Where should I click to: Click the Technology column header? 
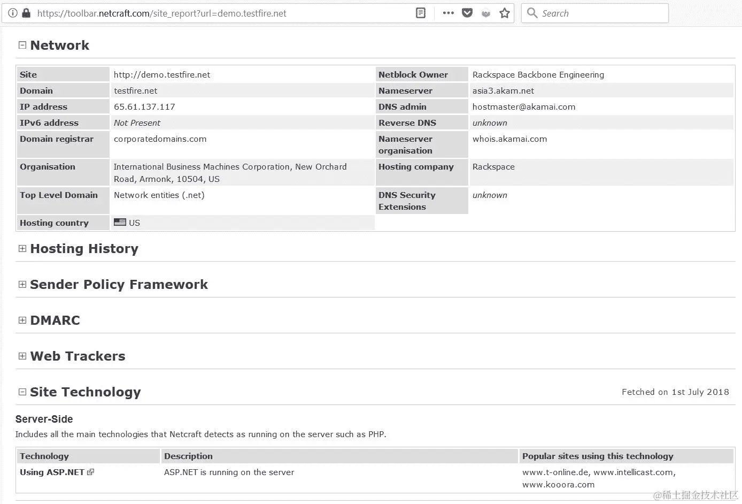[88, 456]
